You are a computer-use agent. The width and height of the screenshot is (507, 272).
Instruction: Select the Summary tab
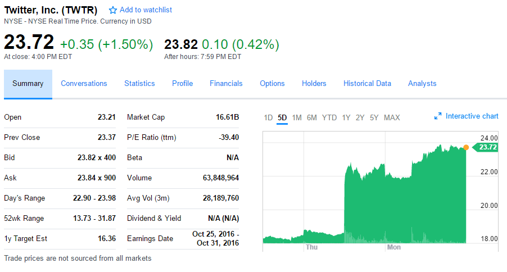28,84
